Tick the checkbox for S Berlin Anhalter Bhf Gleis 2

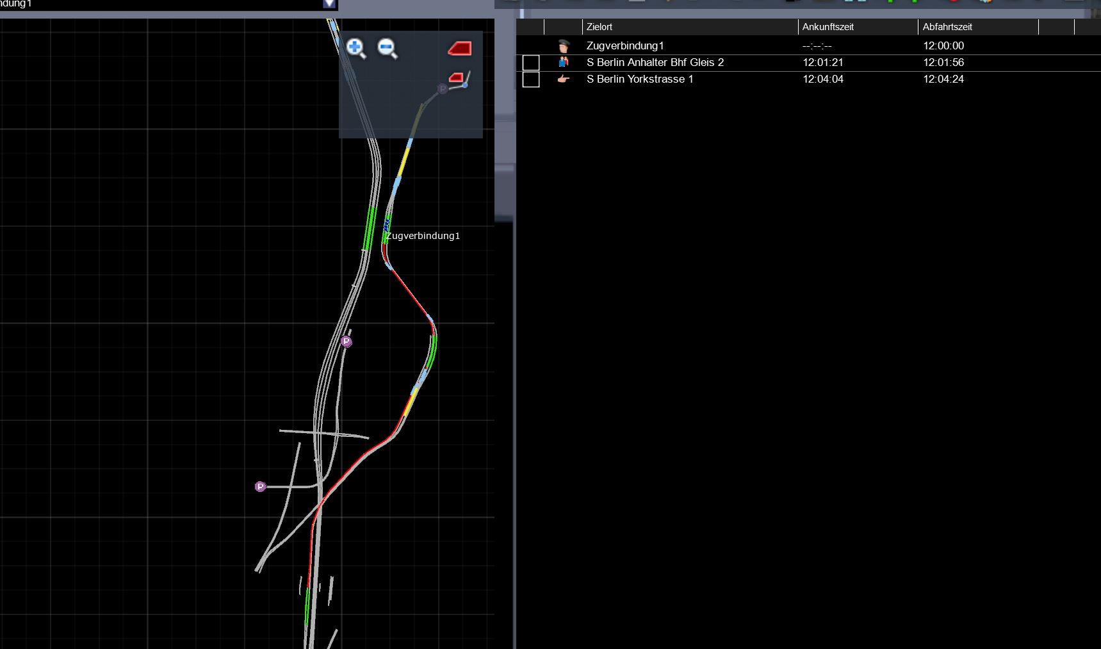pyautogui.click(x=531, y=63)
